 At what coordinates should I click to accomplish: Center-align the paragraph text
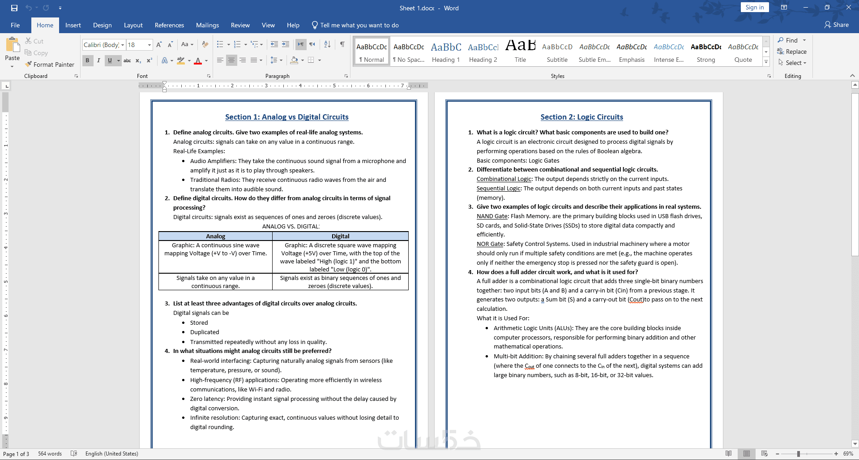coord(231,60)
